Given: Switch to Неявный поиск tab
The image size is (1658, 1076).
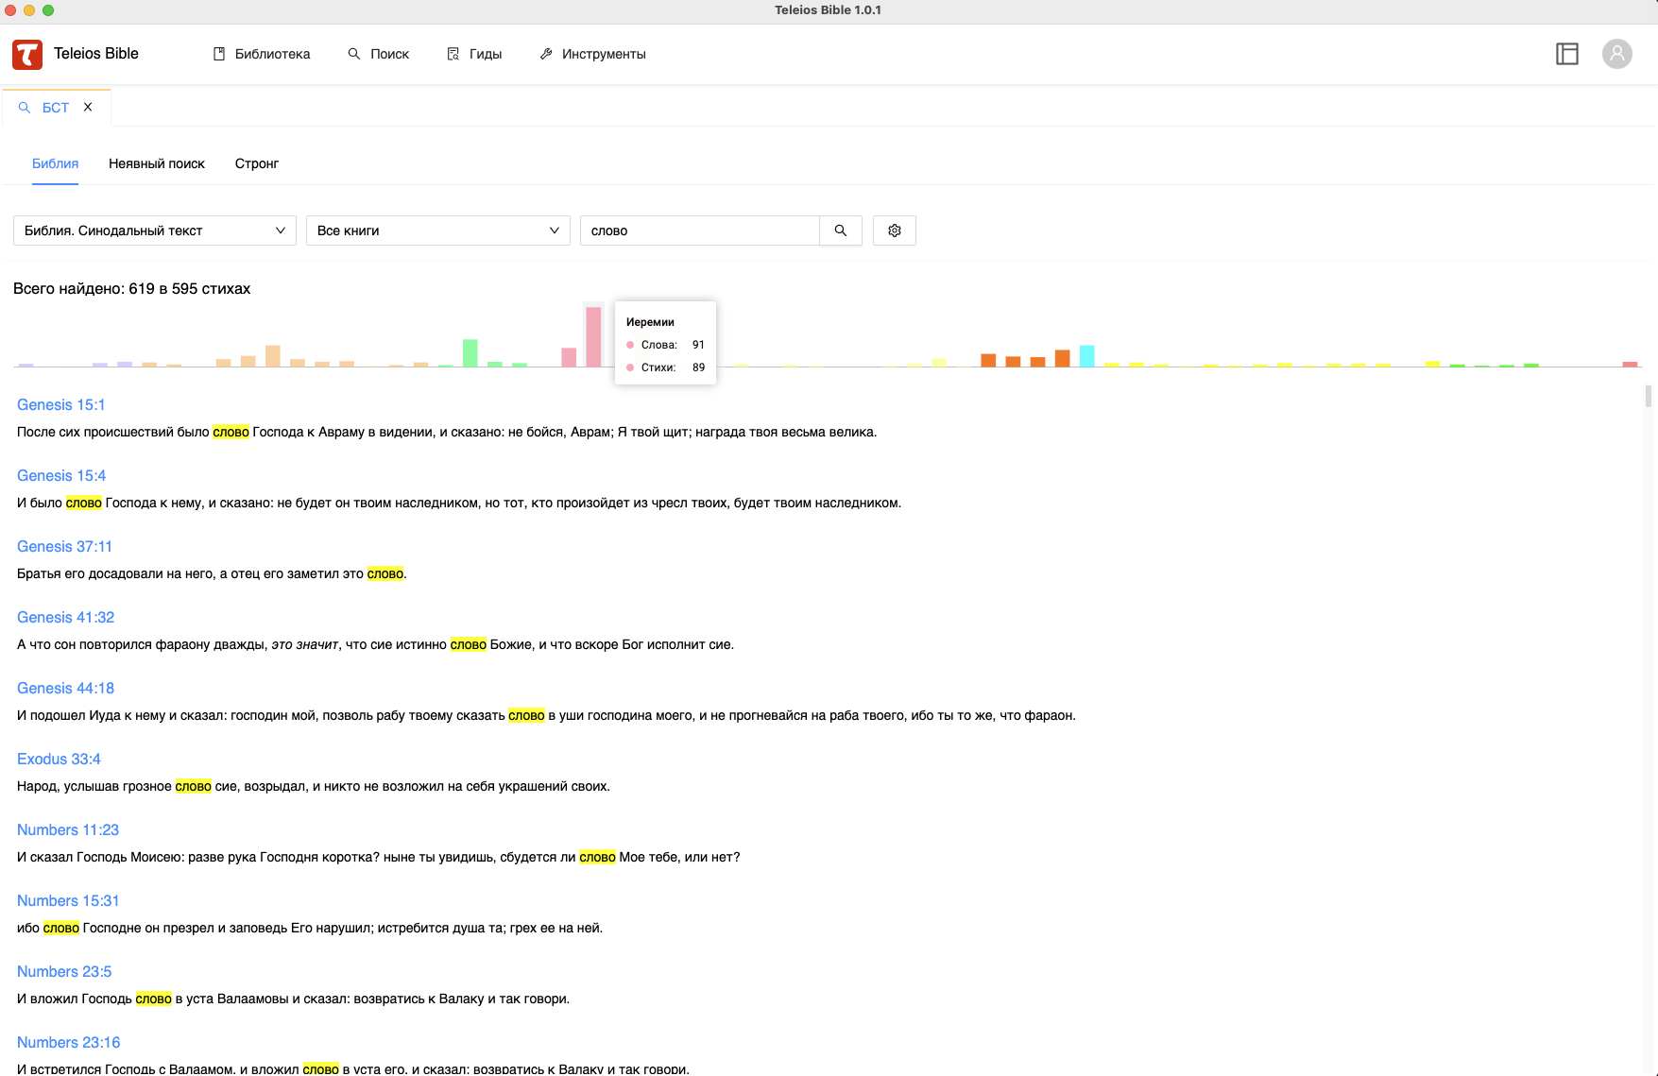Looking at the screenshot, I should pos(157,163).
